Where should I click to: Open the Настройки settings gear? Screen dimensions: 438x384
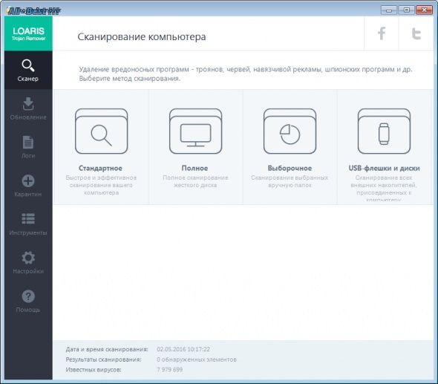click(x=28, y=262)
